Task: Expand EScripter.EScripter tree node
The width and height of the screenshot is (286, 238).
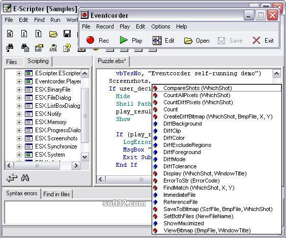Action: (x=19, y=73)
